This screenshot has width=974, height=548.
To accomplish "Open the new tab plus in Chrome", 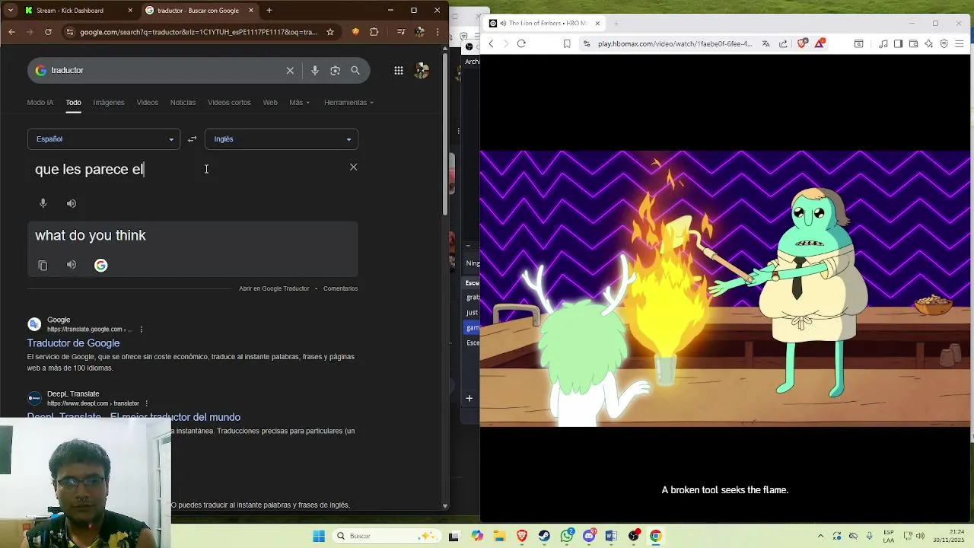I will point(269,11).
